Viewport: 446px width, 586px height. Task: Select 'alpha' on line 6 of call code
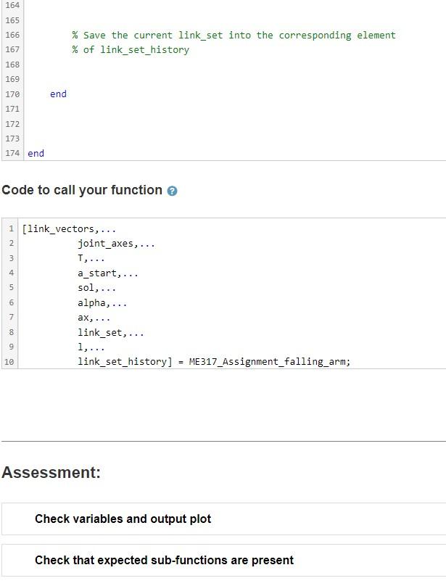(90, 302)
